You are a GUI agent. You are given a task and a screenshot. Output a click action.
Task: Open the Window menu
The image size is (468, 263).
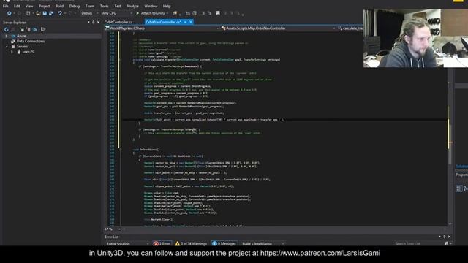pos(151,6)
